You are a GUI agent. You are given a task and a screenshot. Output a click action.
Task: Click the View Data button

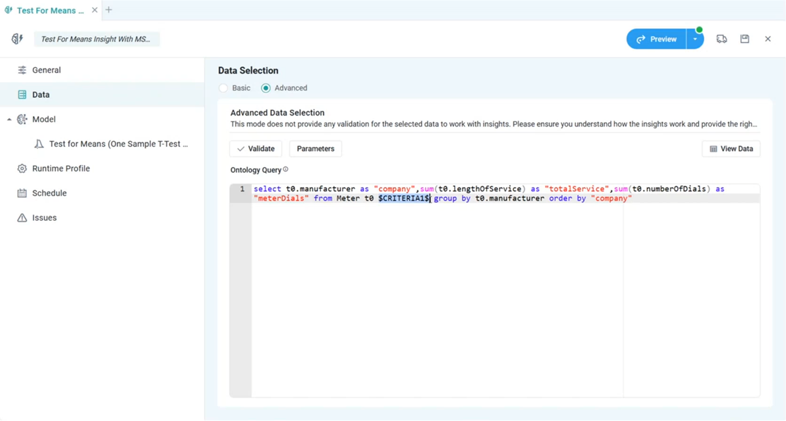731,149
